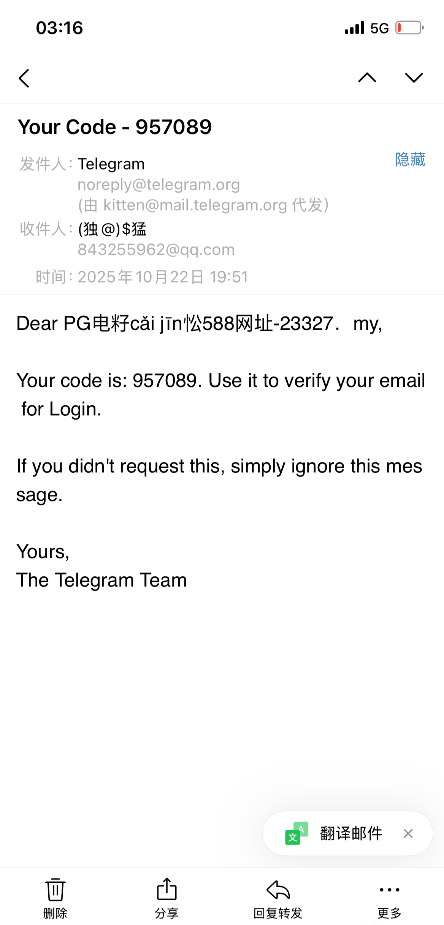Tap the share icon in bottom bar
Image resolution: width=444 pixels, height=925 pixels.
pyautogui.click(x=166, y=889)
